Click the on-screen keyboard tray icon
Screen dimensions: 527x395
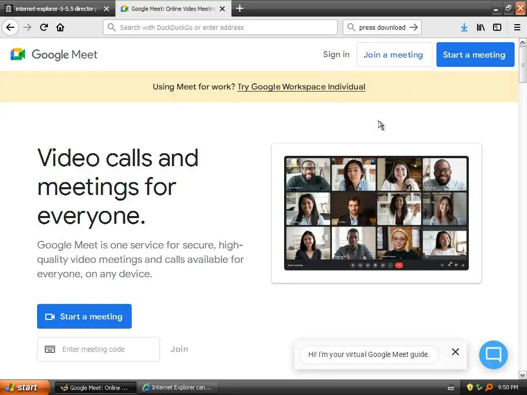click(x=451, y=388)
